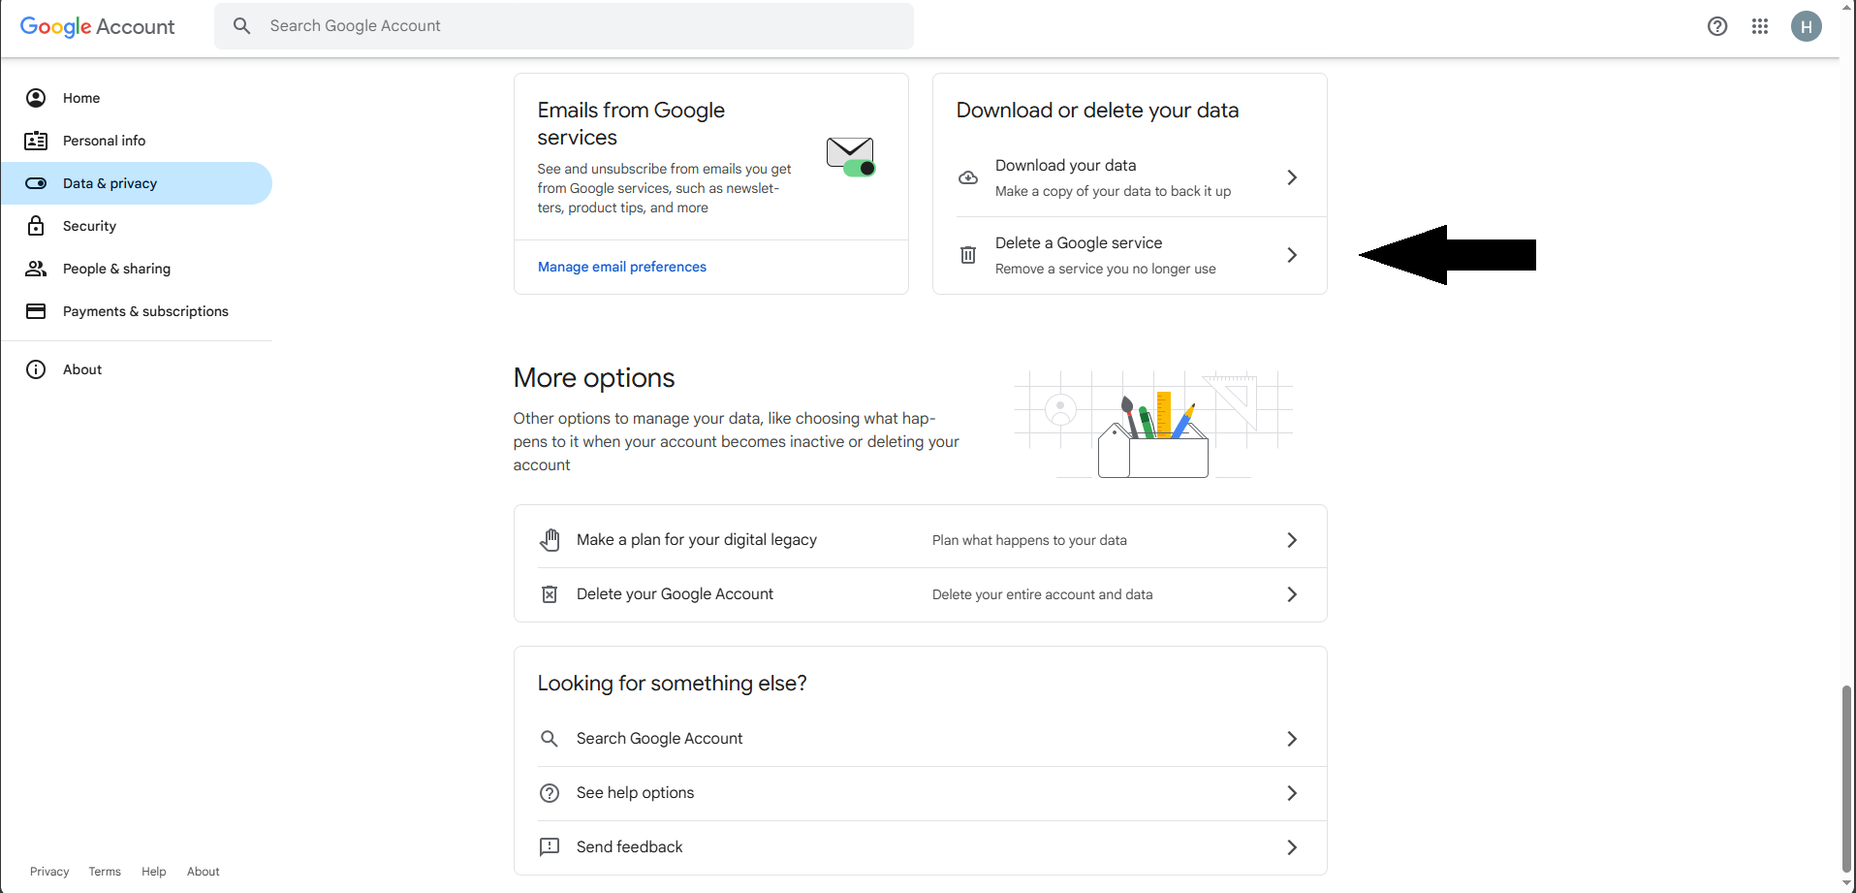
Task: Focus the Search Google Account field
Action: point(564,26)
